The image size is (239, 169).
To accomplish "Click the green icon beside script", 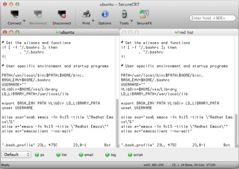I will click(130, 155).
